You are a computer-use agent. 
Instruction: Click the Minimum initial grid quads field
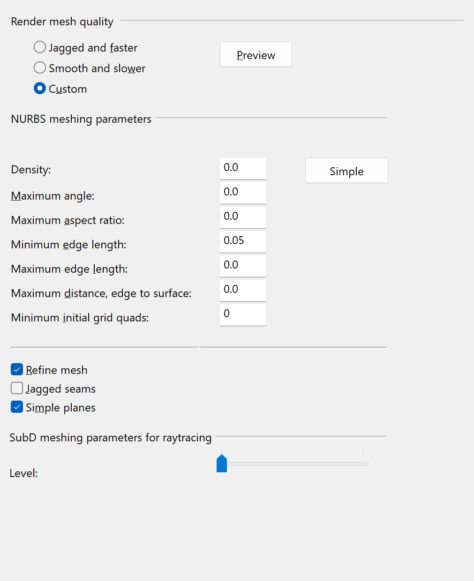243,314
